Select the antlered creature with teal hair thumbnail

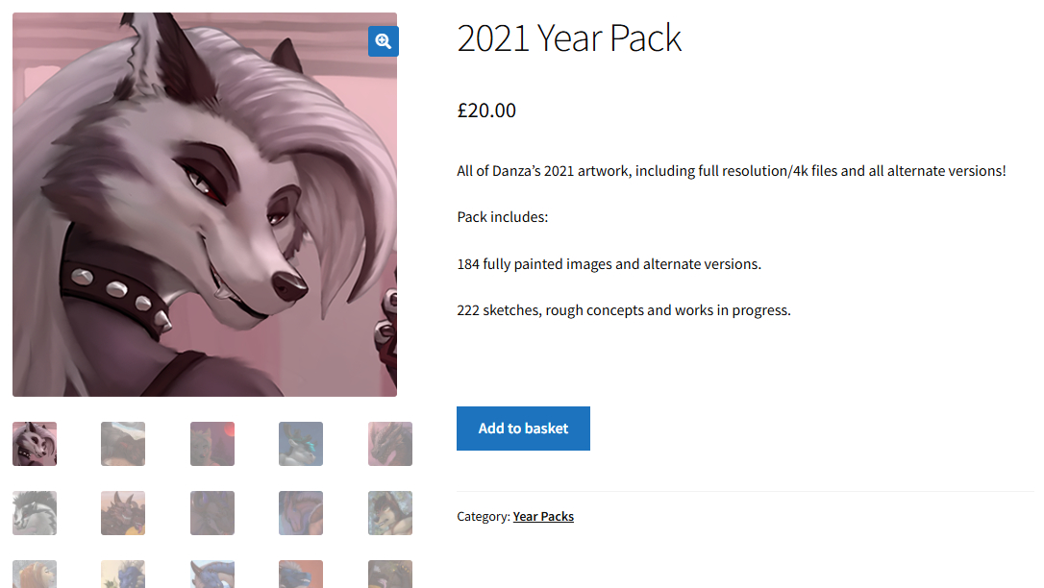(301, 444)
